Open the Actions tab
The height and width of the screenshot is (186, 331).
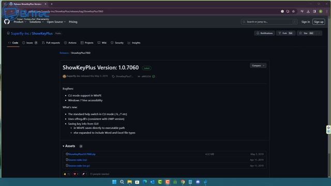[x=70, y=43]
